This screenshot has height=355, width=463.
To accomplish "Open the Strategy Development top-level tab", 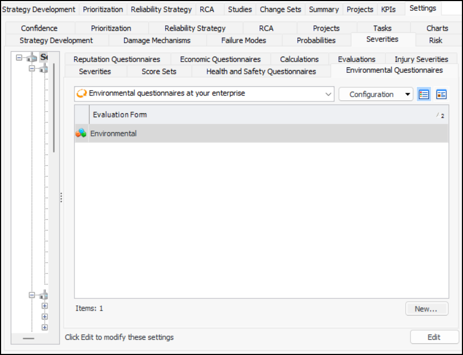I will pyautogui.click(x=39, y=10).
